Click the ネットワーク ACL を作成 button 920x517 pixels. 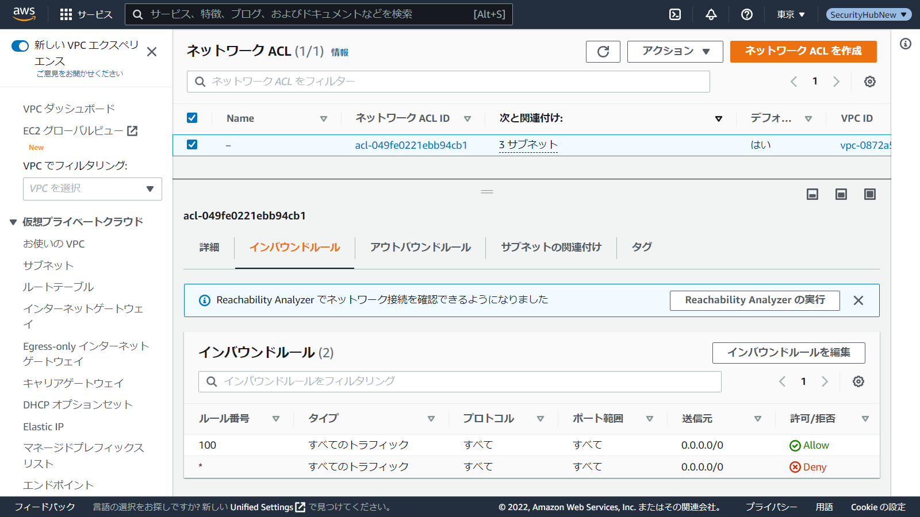pyautogui.click(x=803, y=52)
